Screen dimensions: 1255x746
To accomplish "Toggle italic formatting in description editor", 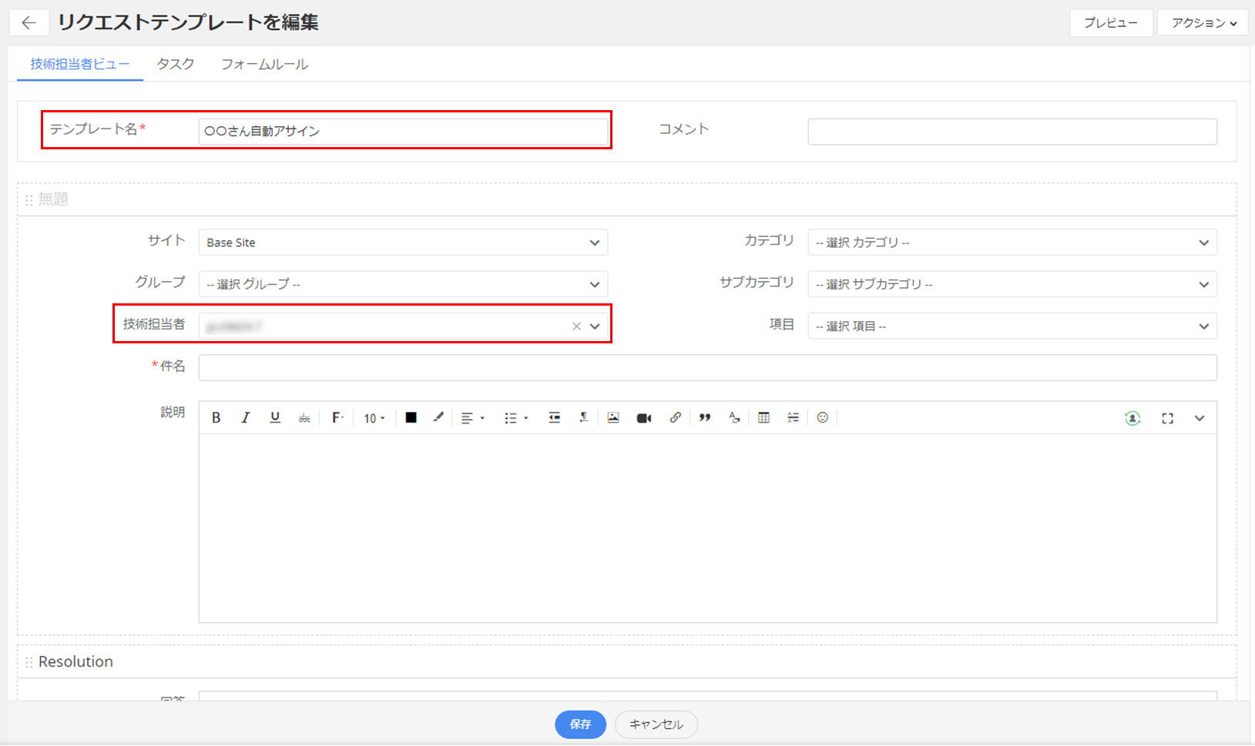I will (246, 418).
